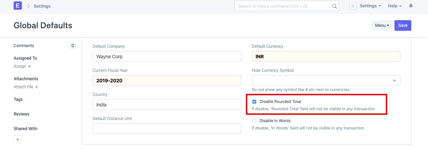Expand the Menu dropdown button
Viewport: 428px width, 149px height.
(x=382, y=25)
